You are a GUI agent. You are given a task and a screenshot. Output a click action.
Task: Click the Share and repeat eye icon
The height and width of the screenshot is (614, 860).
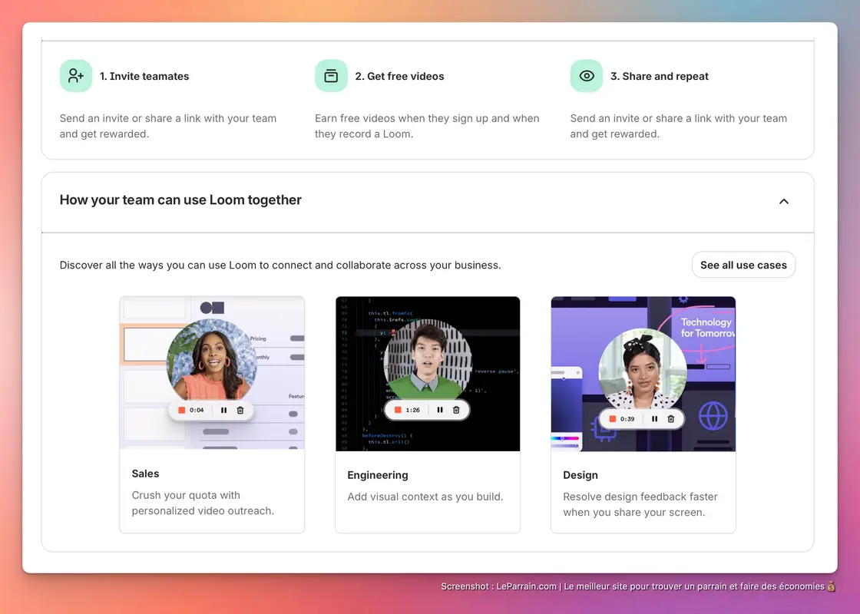587,76
